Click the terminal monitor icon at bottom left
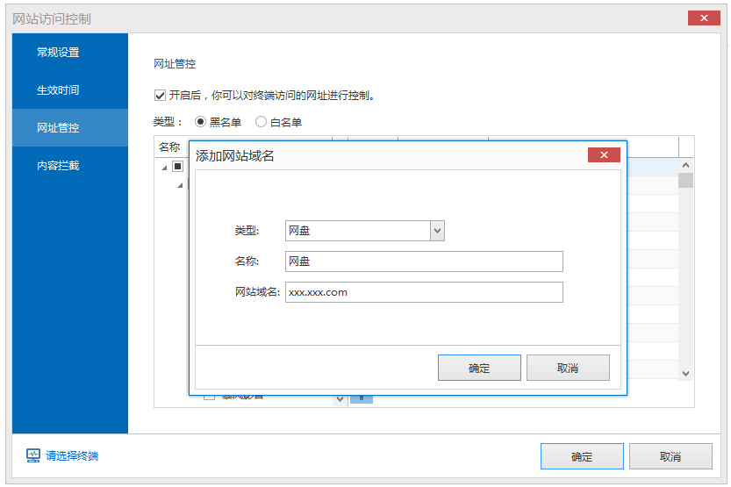The width and height of the screenshot is (731, 487). pos(33,455)
